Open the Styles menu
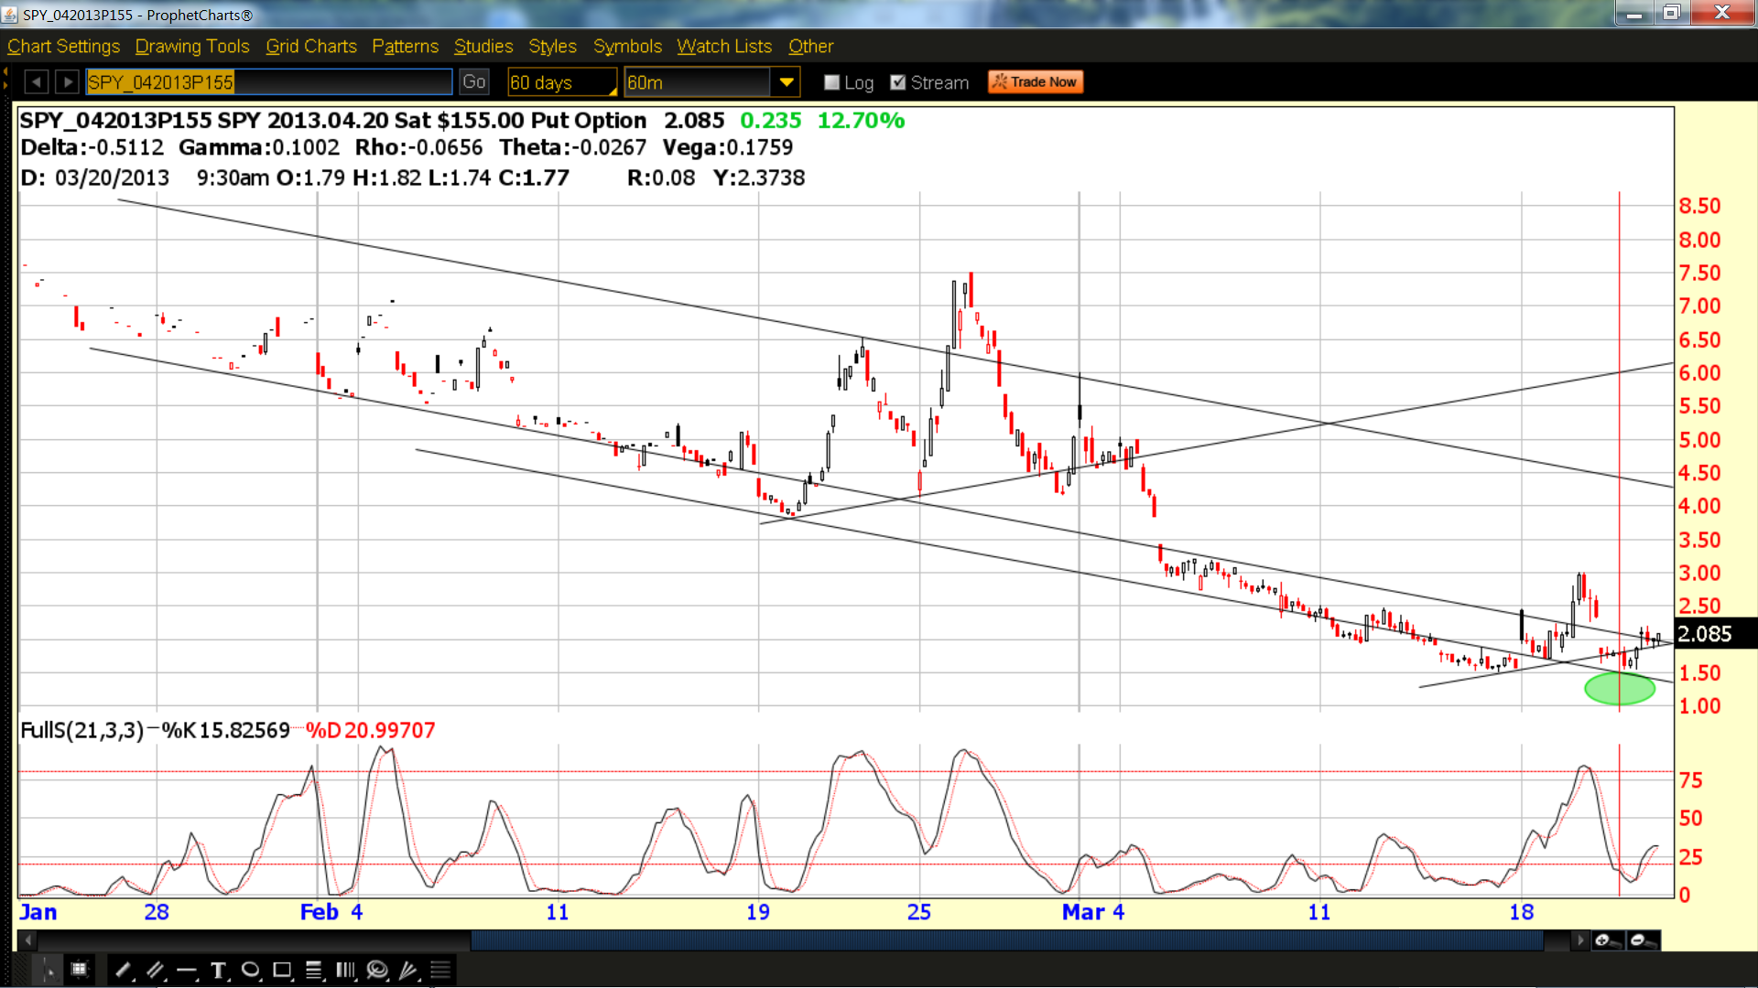Viewport: 1758px width, 988px height. [552, 46]
